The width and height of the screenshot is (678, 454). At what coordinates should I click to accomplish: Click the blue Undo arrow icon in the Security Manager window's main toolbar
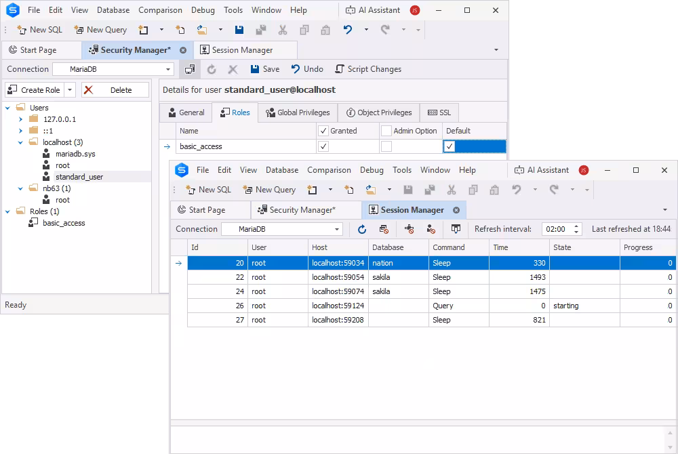pos(348,30)
